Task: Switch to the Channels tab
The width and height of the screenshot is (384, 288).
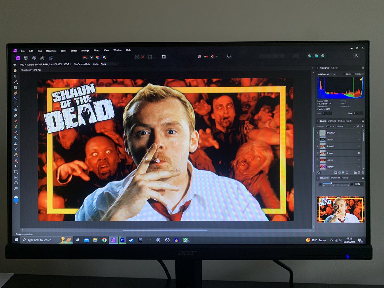Action: click(332, 121)
